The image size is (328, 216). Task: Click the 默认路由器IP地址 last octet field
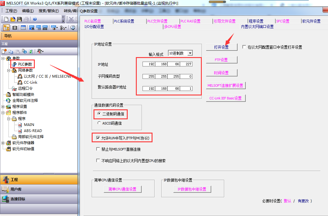coord(186,89)
